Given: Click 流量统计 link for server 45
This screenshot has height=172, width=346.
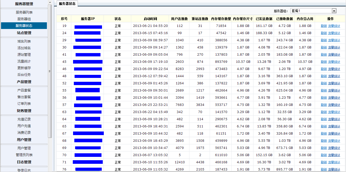Looking at the screenshot, I should pos(334,62).
